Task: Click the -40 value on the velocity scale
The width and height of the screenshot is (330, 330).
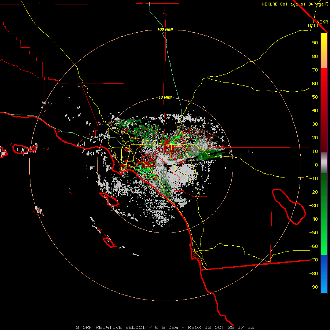Action: tap(313, 219)
